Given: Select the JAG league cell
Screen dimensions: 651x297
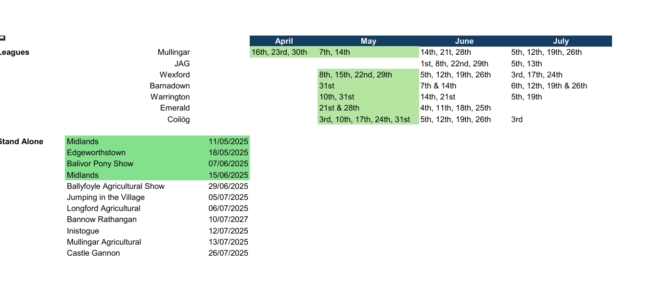Looking at the screenshot, I should [182, 63].
